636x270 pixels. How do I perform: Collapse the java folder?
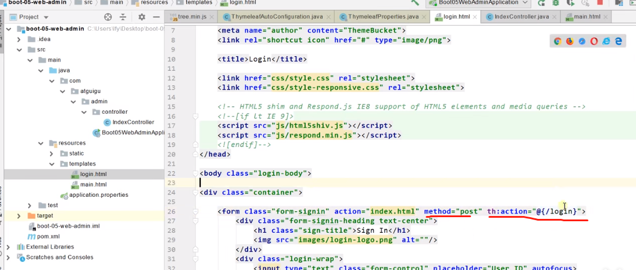41,70
